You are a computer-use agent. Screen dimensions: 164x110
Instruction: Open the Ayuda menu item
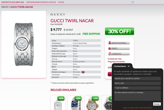click(61, 2)
